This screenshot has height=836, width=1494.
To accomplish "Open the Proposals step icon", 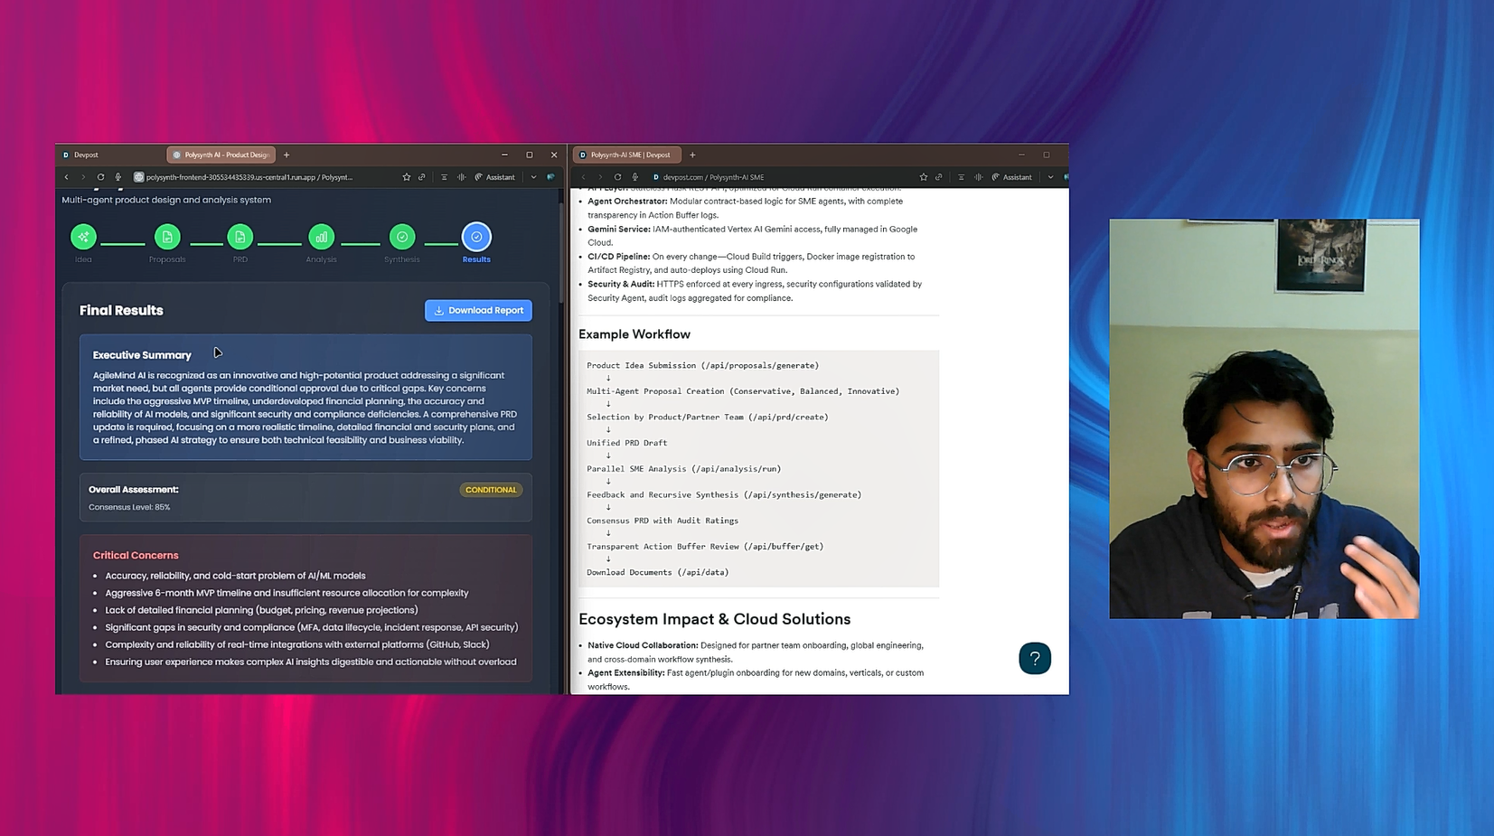I will (167, 237).
